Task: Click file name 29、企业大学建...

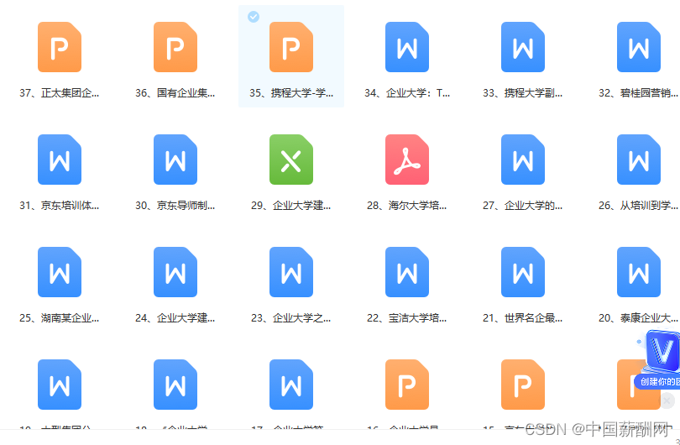Action: [291, 206]
